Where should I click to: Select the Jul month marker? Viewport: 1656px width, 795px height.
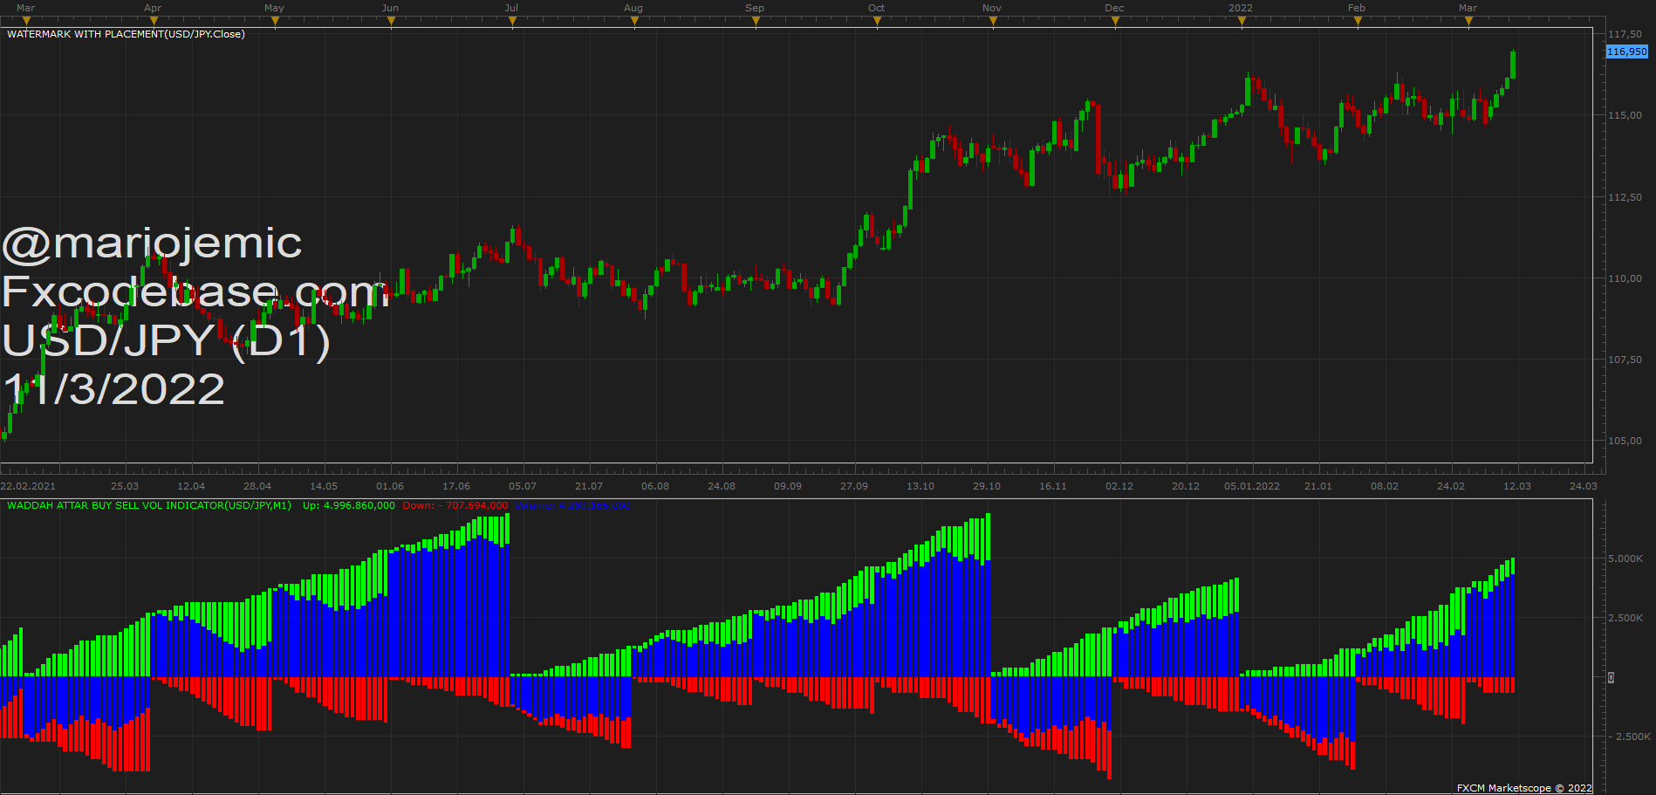click(x=512, y=21)
